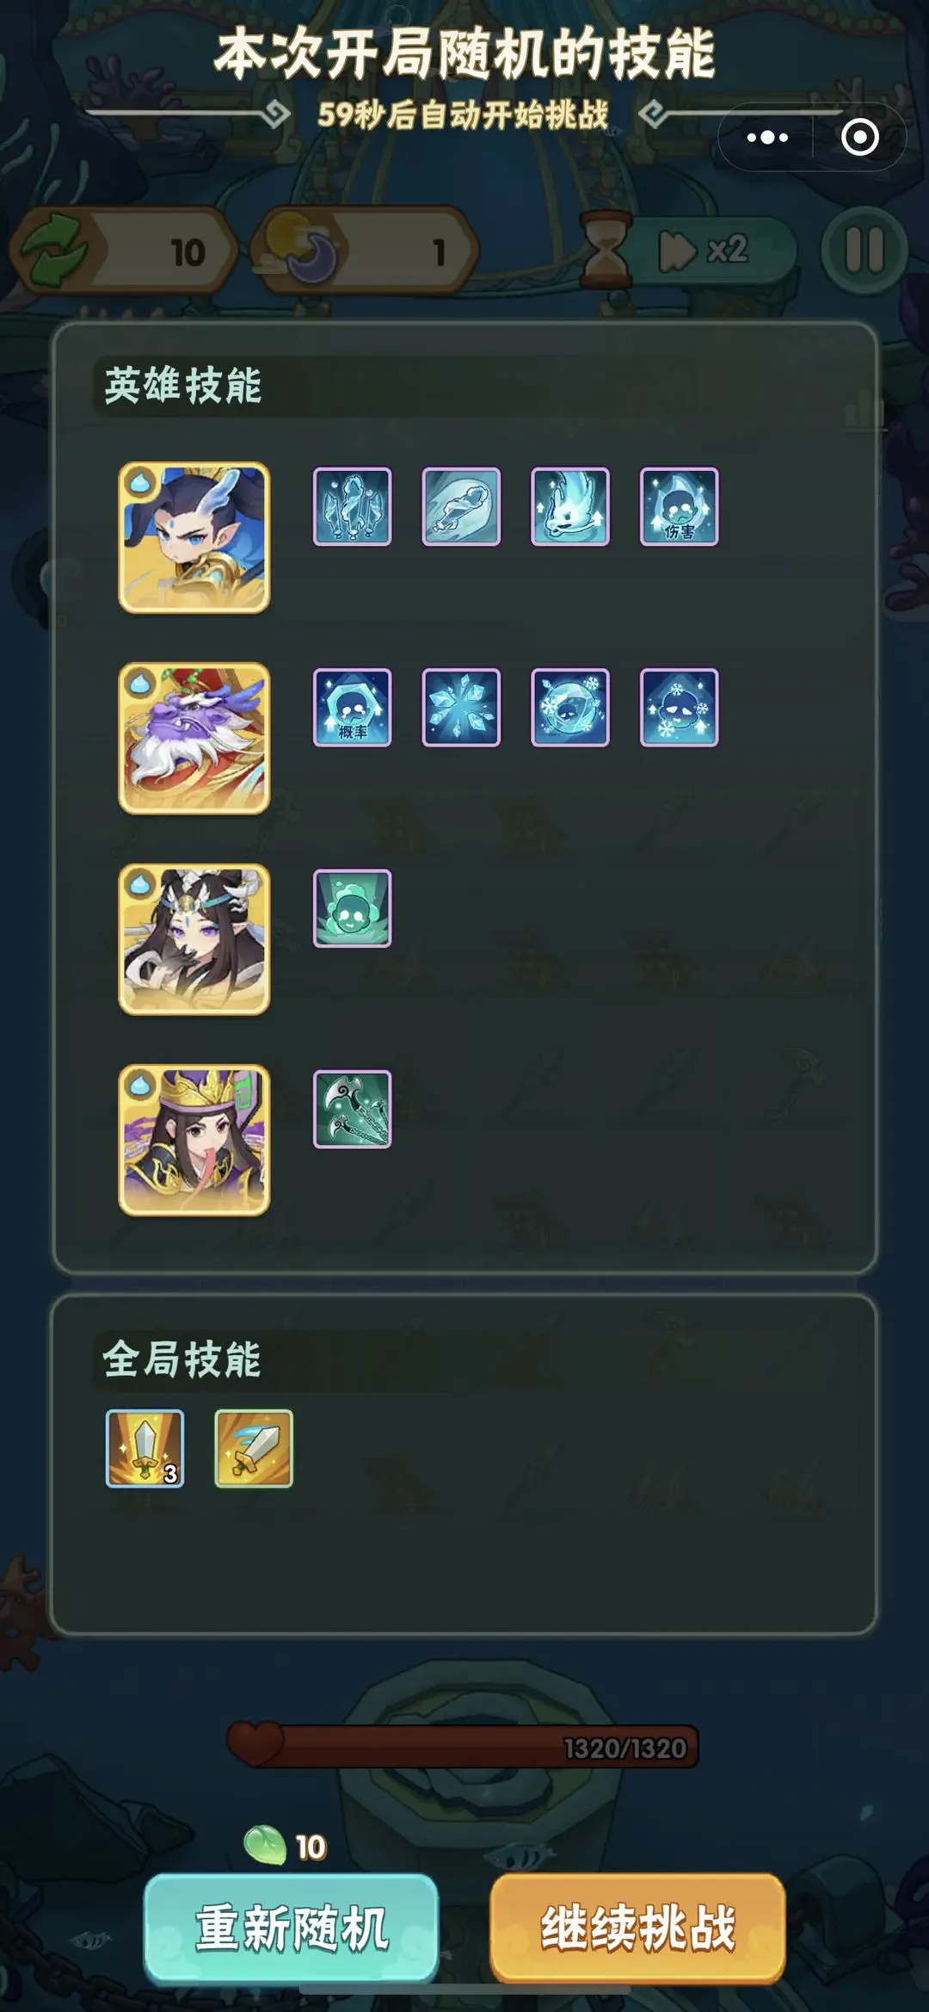Screen dimensions: 929x2012
Task: Tap the 继续挑战 continue challenge button
Action: click(637, 1928)
